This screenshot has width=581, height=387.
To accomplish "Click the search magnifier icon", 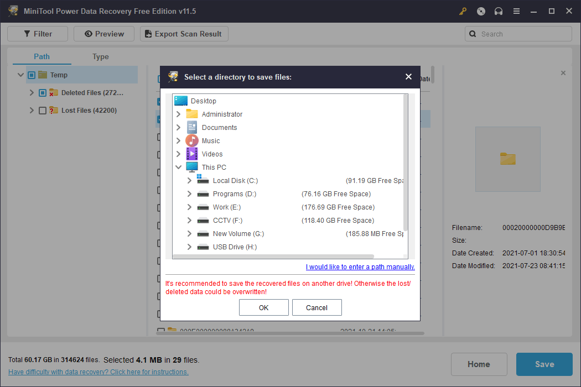I will (473, 34).
